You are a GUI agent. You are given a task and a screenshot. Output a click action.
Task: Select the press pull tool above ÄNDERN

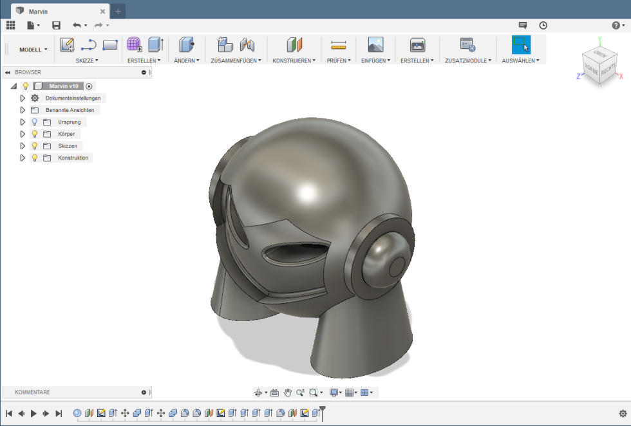coord(186,44)
